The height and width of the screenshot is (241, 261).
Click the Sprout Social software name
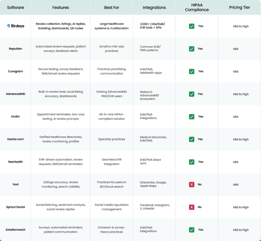(16, 207)
